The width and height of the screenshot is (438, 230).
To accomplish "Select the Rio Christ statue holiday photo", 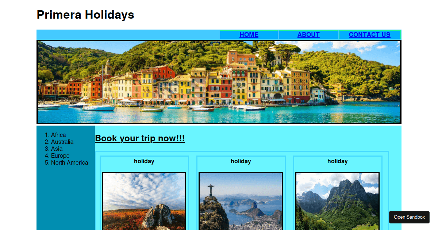I will [241, 201].
